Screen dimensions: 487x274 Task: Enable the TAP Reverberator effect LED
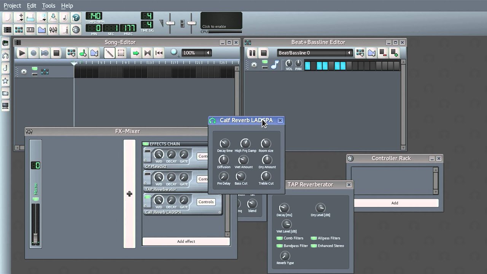pos(147,174)
